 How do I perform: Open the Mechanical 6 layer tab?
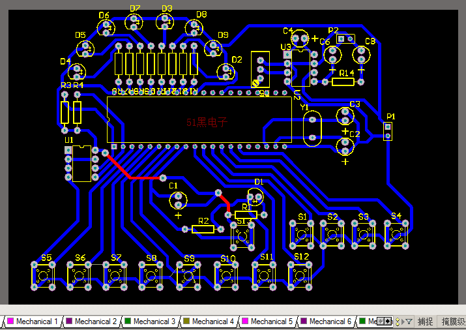(x=330, y=322)
